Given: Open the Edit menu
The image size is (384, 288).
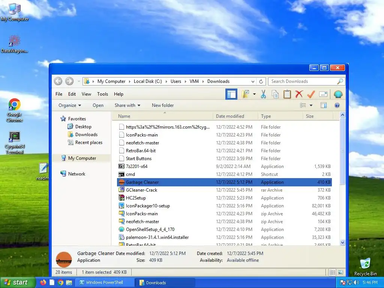Looking at the screenshot, I should [72, 94].
